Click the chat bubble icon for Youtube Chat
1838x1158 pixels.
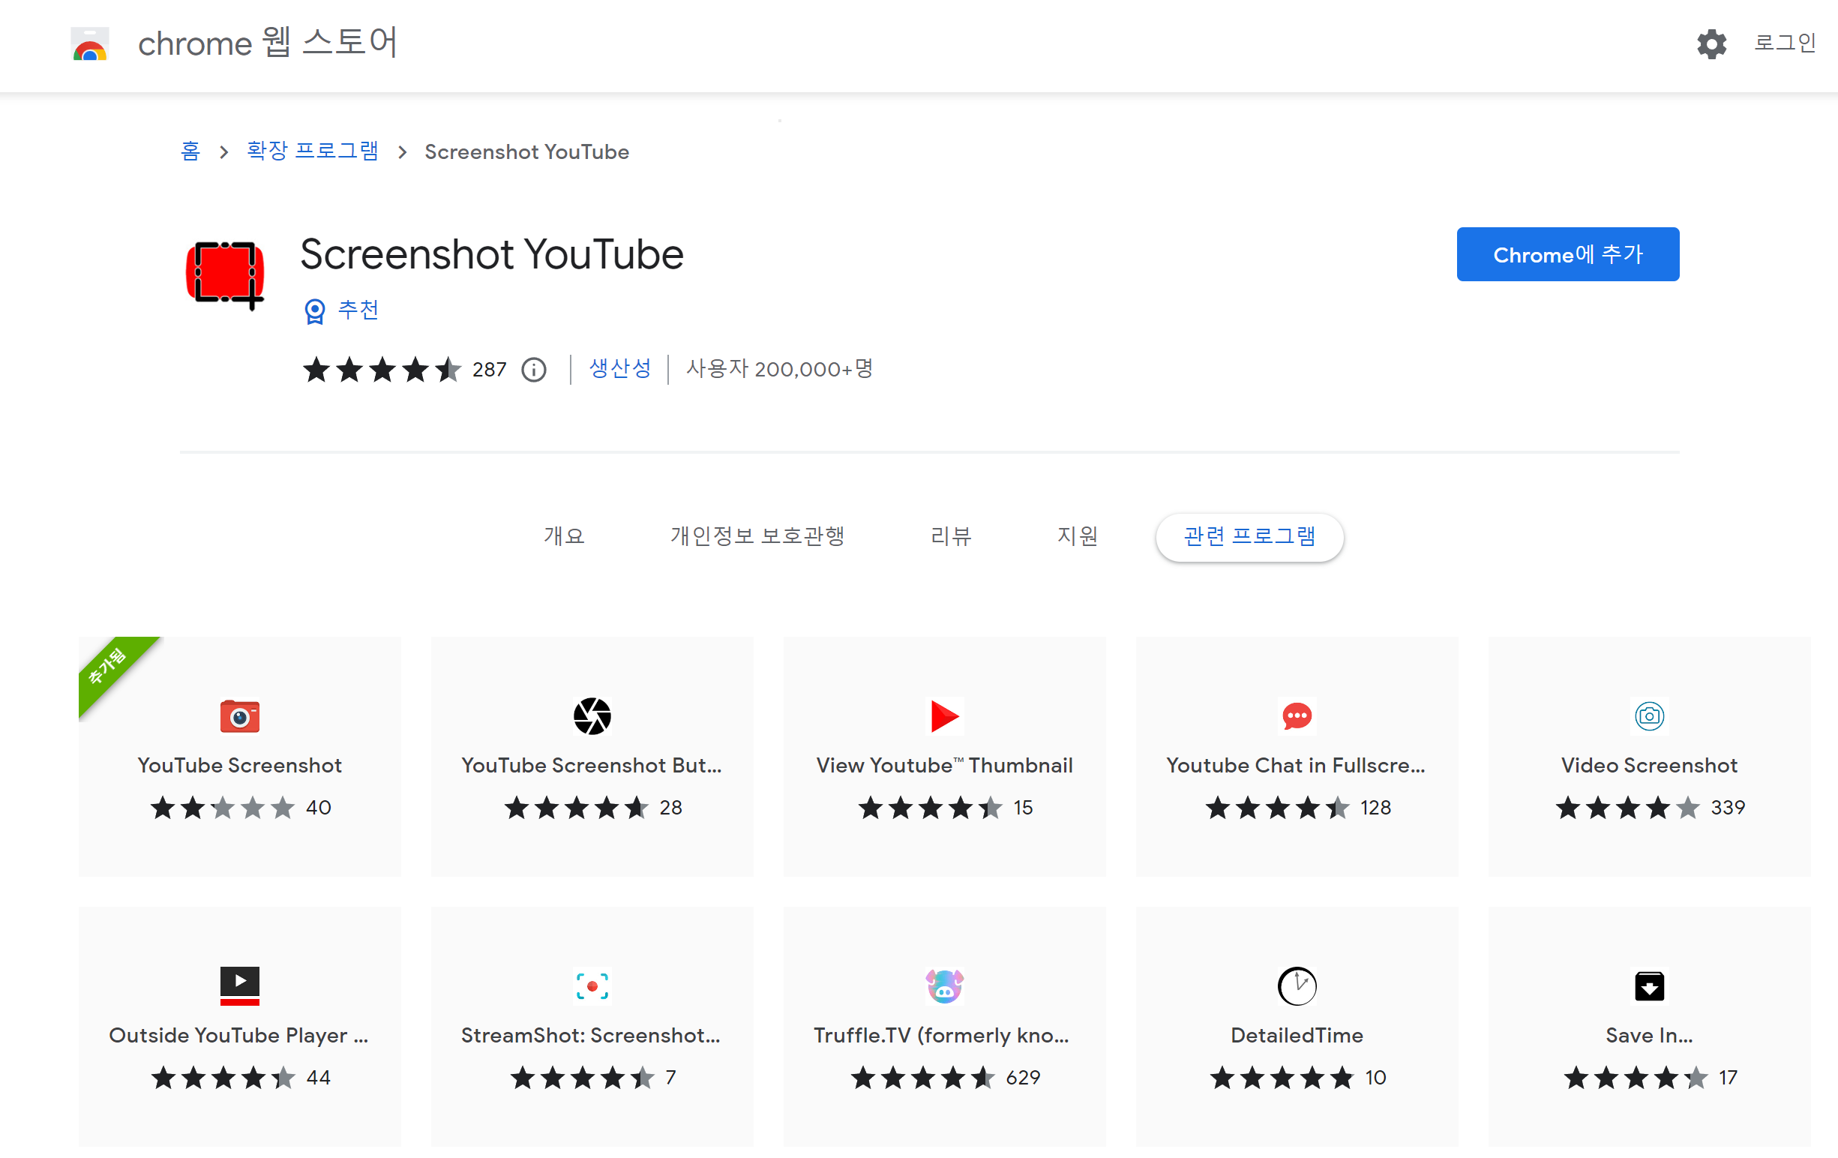(1296, 716)
